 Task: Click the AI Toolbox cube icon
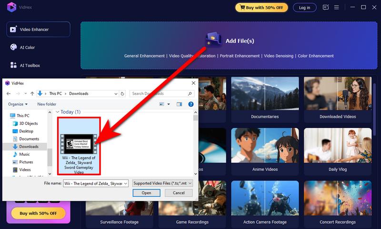click(x=14, y=65)
